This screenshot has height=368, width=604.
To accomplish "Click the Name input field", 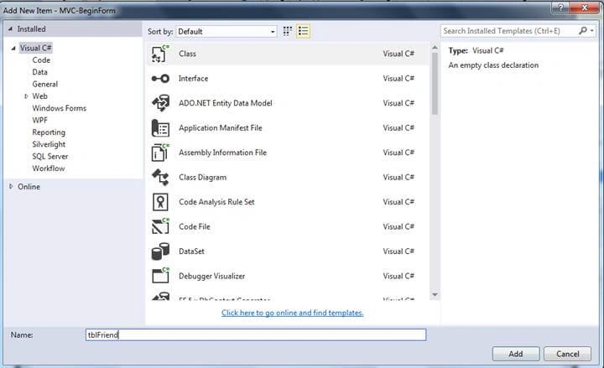I will click(256, 334).
